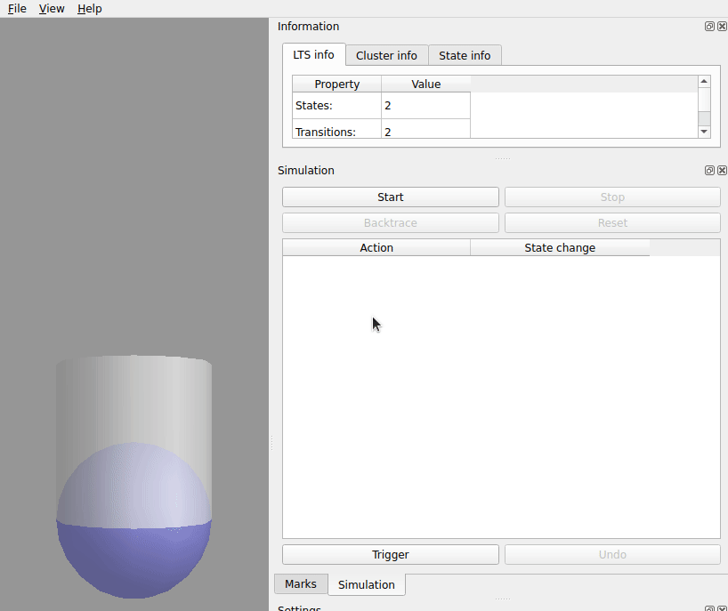Click the Action column header
The height and width of the screenshot is (611, 728).
tap(376, 248)
